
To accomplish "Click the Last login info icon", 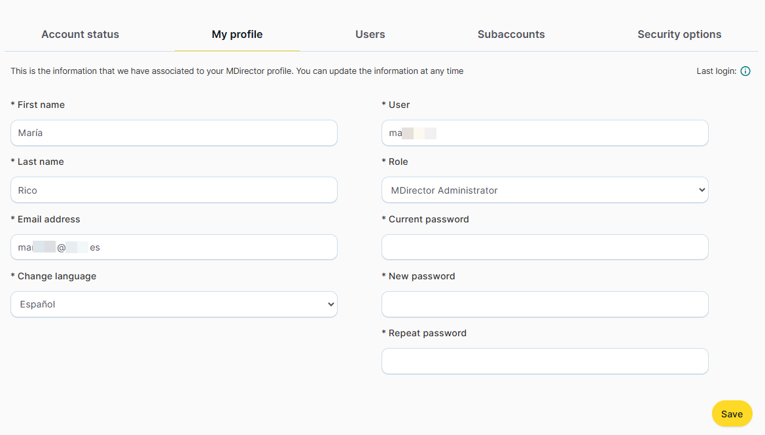I will pyautogui.click(x=745, y=71).
